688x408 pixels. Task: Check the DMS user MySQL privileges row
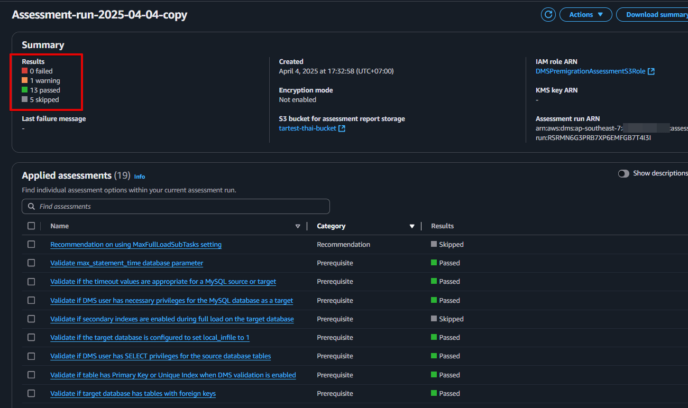point(31,300)
